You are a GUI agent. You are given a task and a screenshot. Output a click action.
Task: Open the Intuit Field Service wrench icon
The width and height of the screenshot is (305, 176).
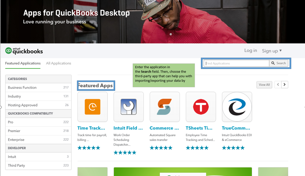[x=129, y=107]
